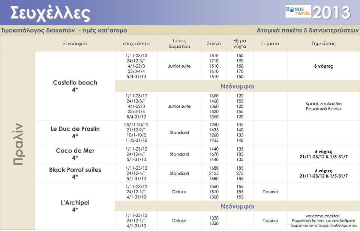Click the season 10/1-10/2 for Le Duc de Praslin
Screen dimensions: 360x231
(136, 135)
